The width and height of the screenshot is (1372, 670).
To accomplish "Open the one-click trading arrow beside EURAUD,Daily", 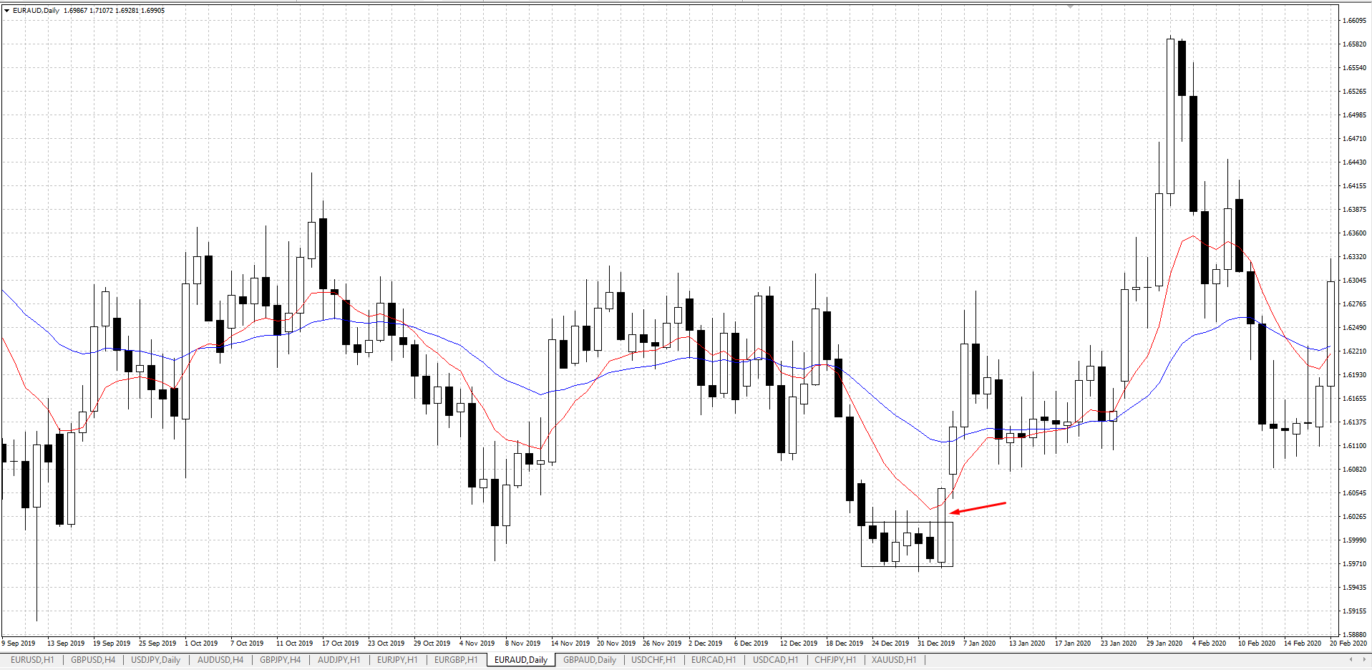I will point(6,11).
